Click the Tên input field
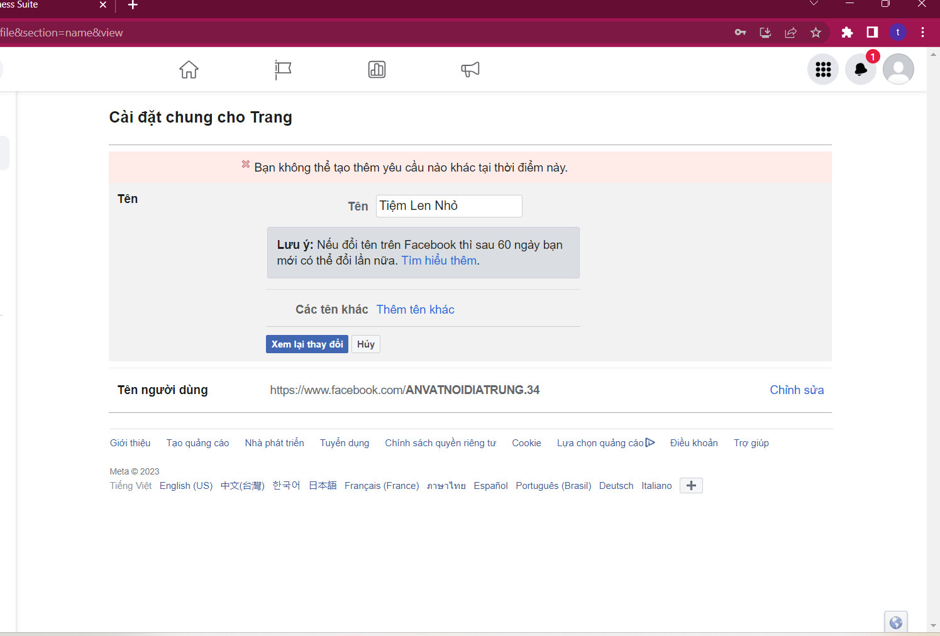 coord(449,206)
